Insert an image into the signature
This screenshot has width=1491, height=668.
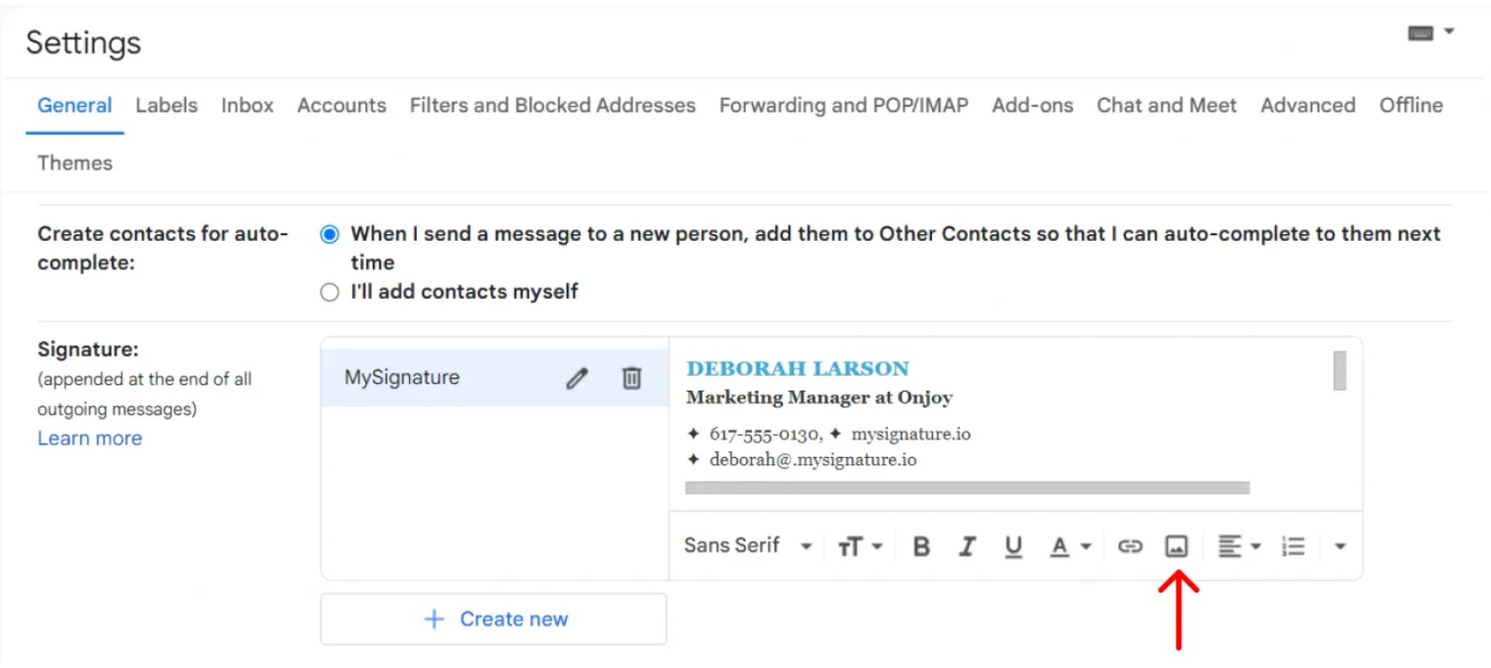tap(1176, 547)
